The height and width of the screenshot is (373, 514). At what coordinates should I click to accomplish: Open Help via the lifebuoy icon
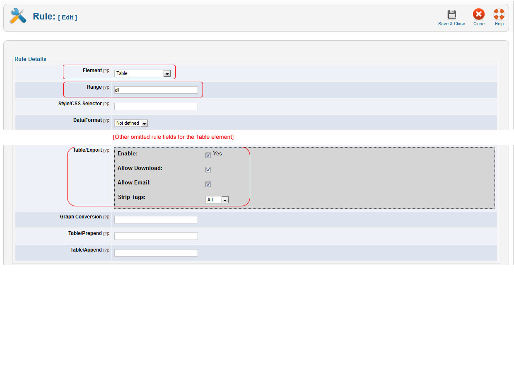point(499,15)
